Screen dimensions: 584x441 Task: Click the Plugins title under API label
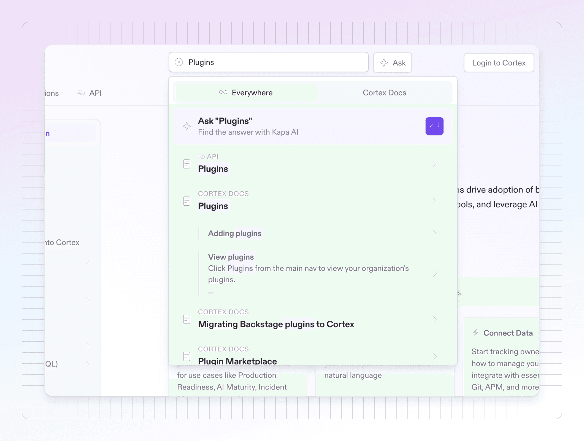(x=213, y=169)
